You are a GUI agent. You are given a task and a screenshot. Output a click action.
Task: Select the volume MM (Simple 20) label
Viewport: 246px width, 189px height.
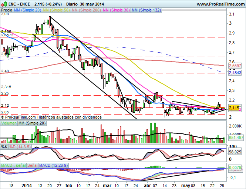tap(31, 123)
